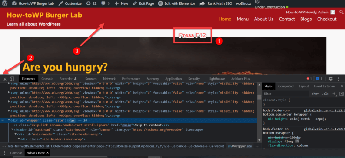Collapse the div id="wrapper" node
This screenshot has width=345, height=158.
9,120
